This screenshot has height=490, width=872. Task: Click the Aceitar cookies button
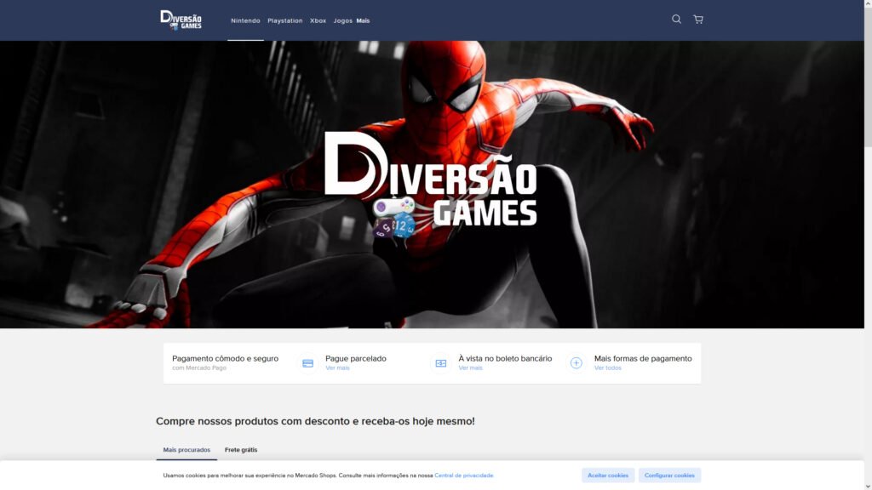point(608,476)
